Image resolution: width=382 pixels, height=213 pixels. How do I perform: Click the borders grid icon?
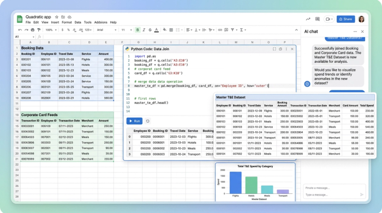pyautogui.click(x=171, y=30)
